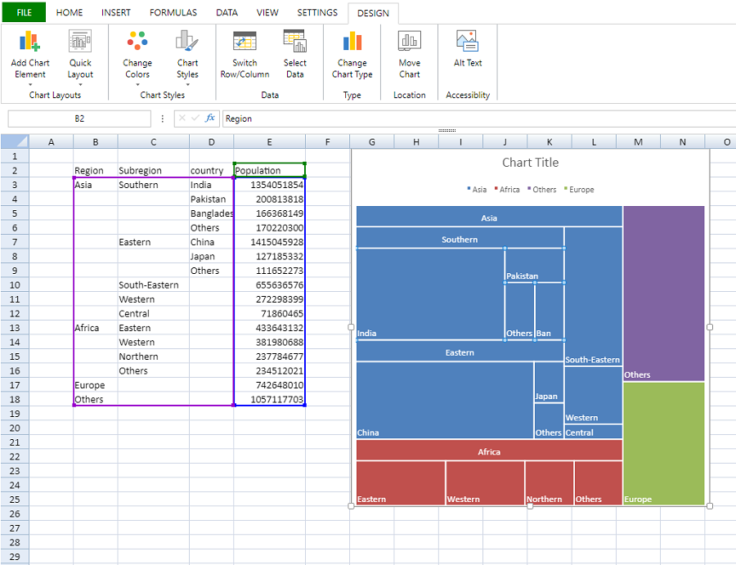Select cell B17 Europe

coord(96,385)
